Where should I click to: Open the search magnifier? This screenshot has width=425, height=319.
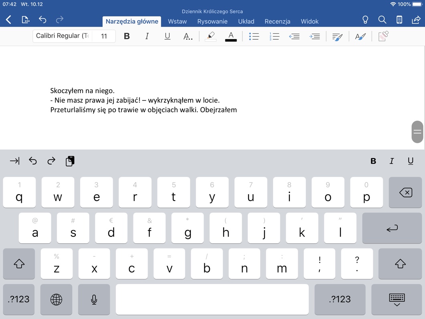coord(382,20)
